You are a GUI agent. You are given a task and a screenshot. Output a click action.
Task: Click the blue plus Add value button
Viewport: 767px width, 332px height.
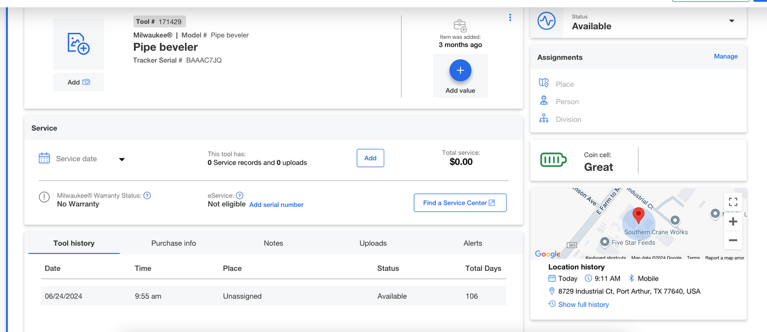(x=460, y=71)
